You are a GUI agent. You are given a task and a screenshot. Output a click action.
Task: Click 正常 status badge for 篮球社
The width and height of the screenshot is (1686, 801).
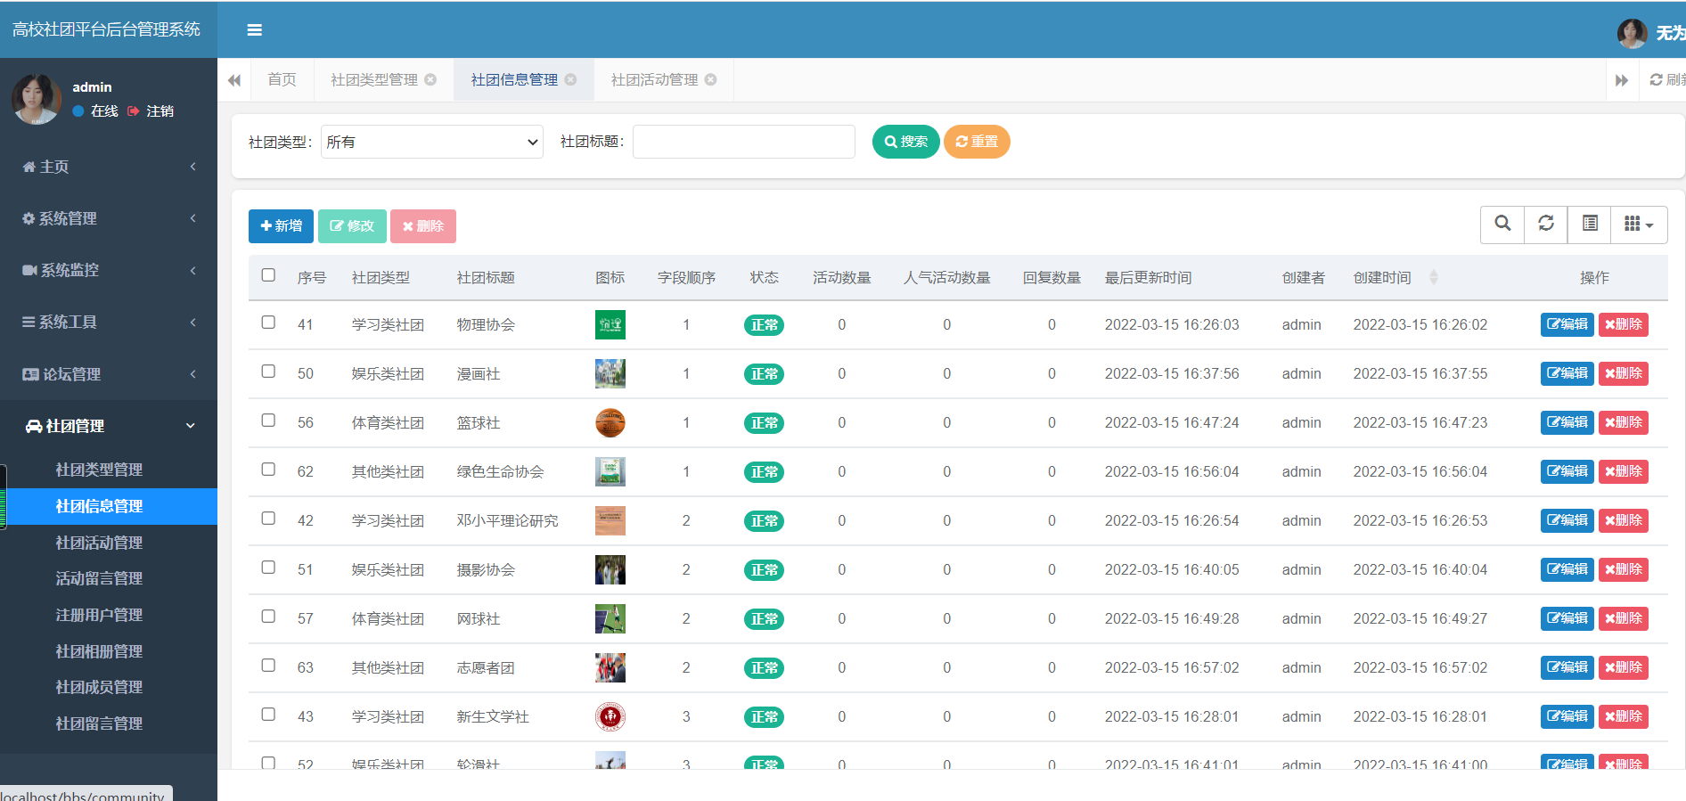click(x=764, y=423)
